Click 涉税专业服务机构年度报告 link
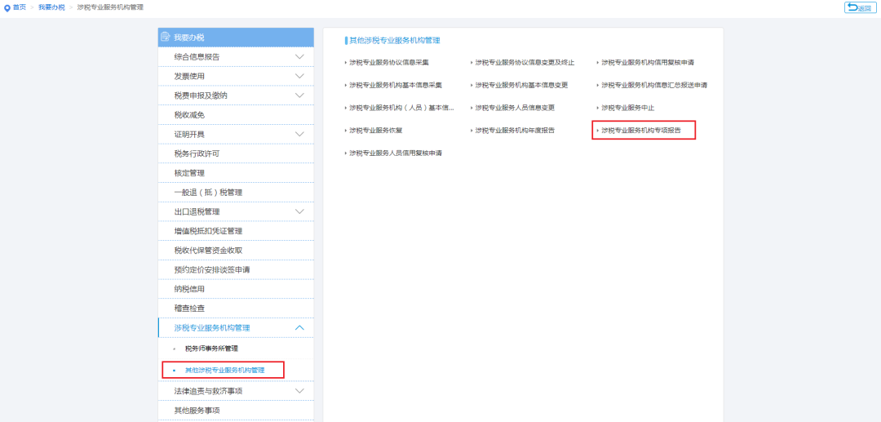The image size is (881, 422). [x=515, y=131]
